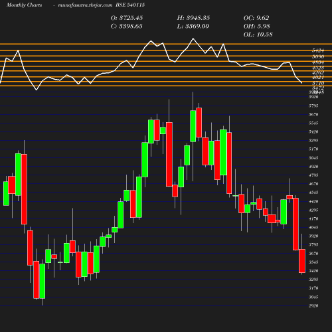The image size is (332, 332).
Task: Click the 4170 price axis label
Action: click(x=313, y=219)
